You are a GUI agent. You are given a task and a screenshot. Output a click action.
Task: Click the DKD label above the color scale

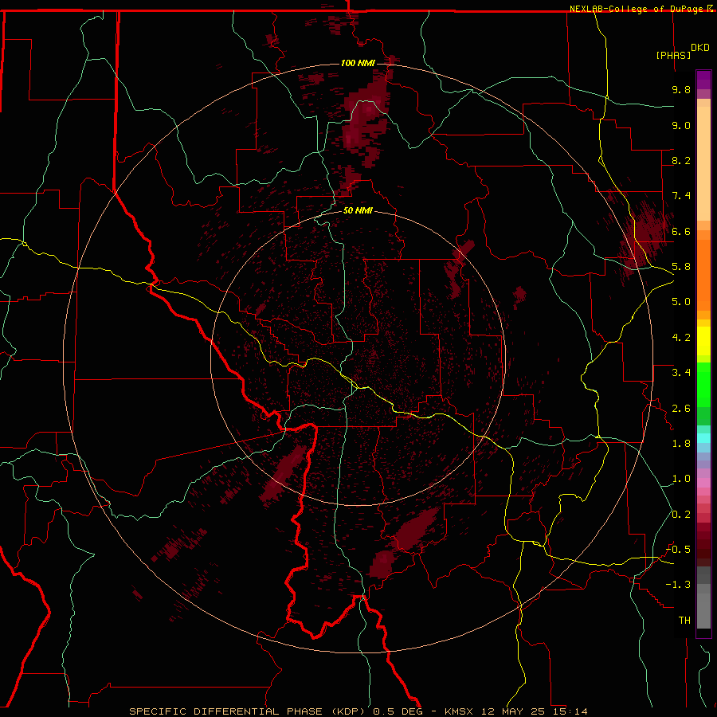[700, 48]
